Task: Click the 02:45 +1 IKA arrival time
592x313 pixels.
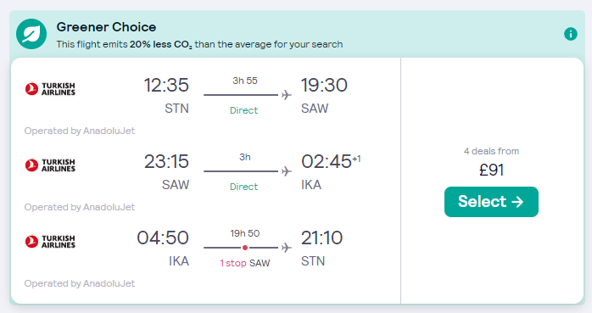Action: 331,162
